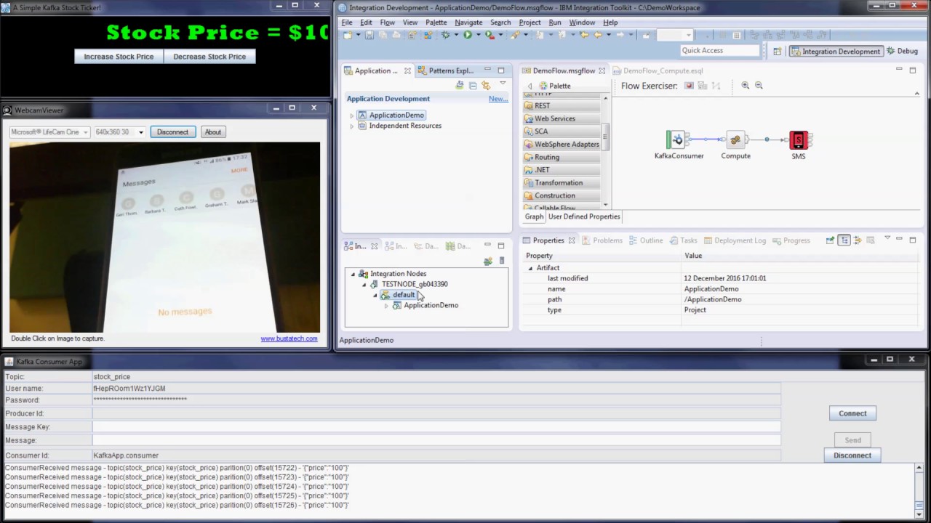Open the Flow menu
The image size is (931, 523).
387,23
